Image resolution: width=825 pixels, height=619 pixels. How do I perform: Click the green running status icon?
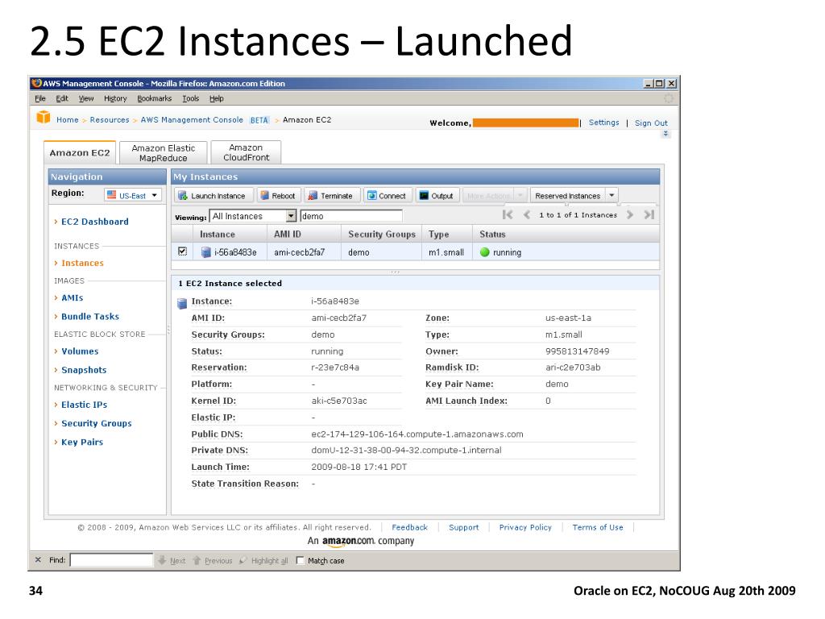pyautogui.click(x=484, y=252)
